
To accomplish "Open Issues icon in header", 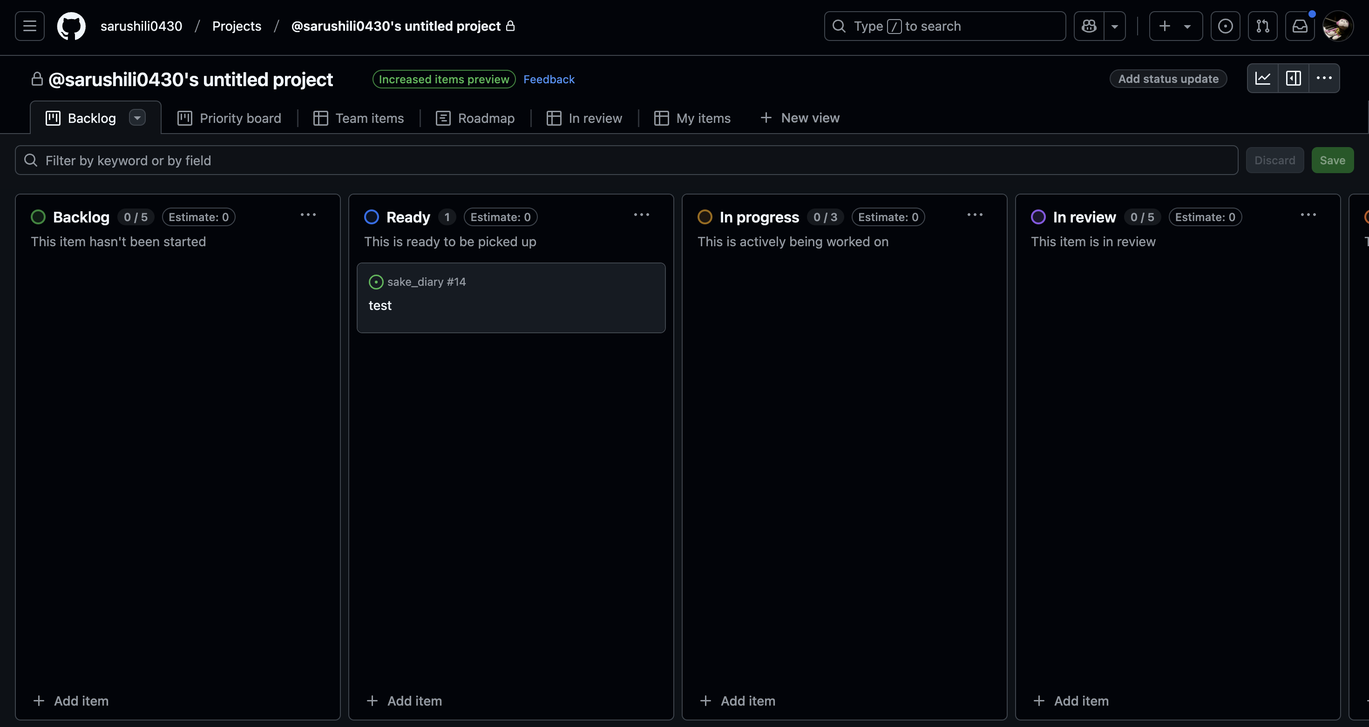I will click(1226, 26).
